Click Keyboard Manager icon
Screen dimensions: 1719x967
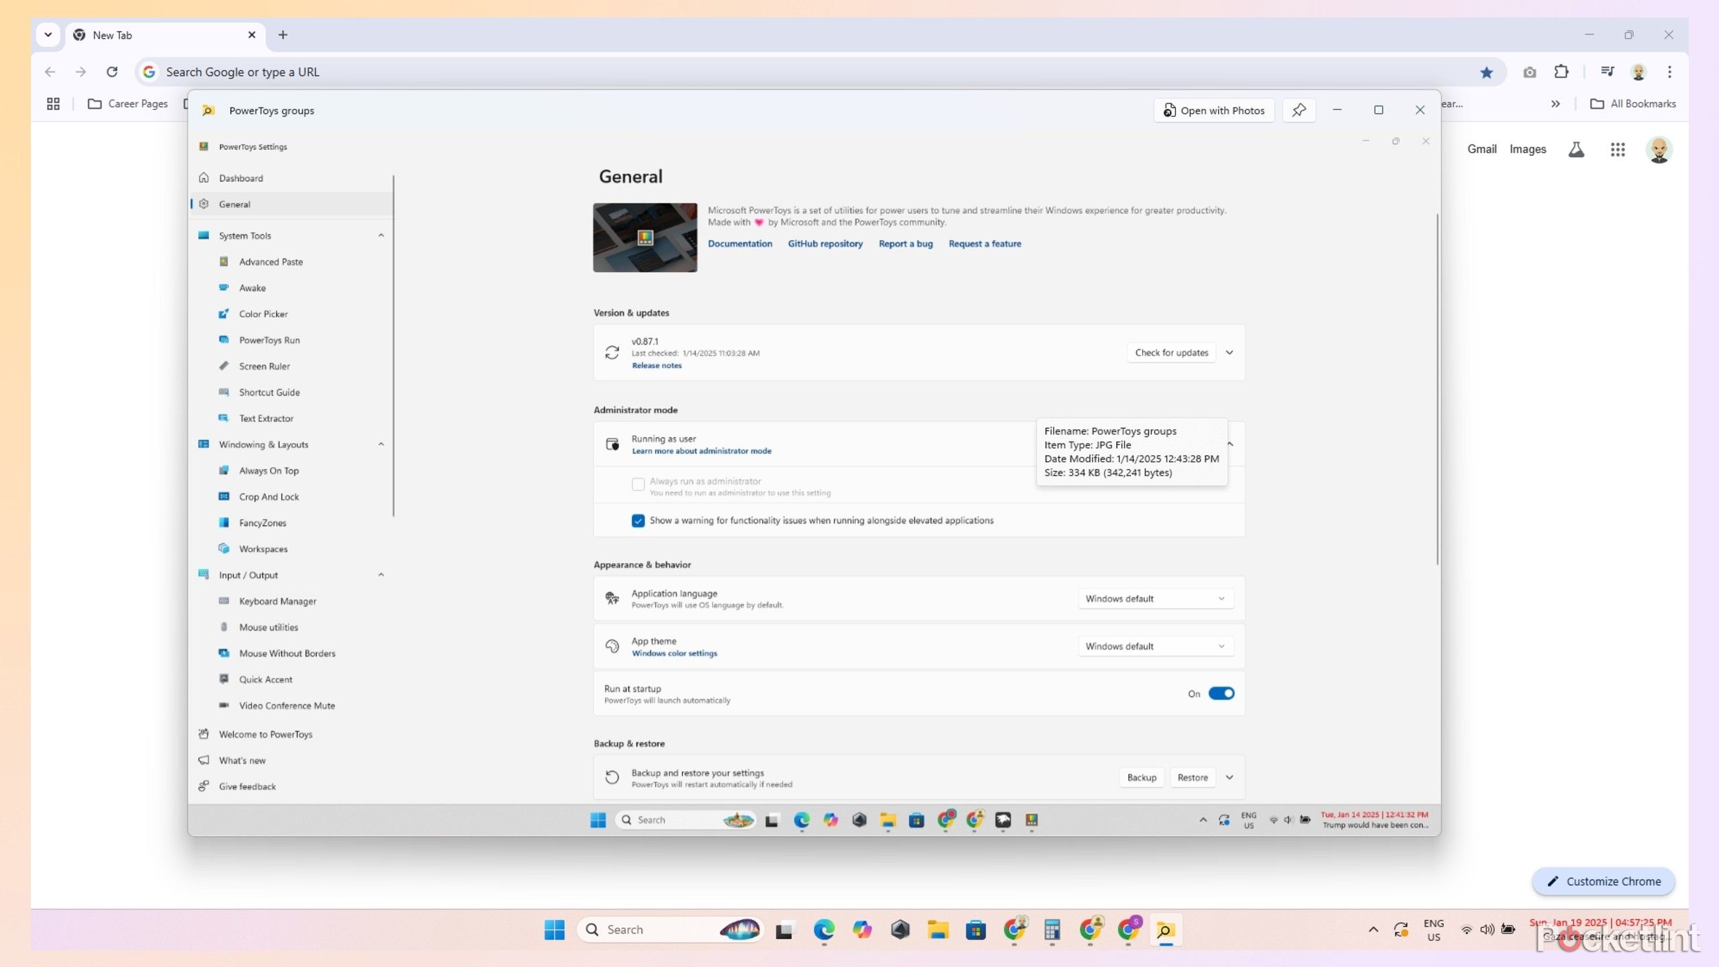click(x=224, y=601)
